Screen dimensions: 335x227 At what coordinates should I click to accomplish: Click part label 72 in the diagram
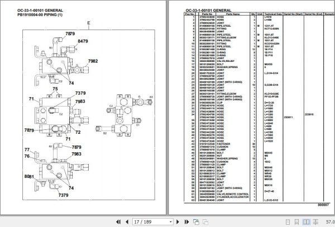point(78,132)
